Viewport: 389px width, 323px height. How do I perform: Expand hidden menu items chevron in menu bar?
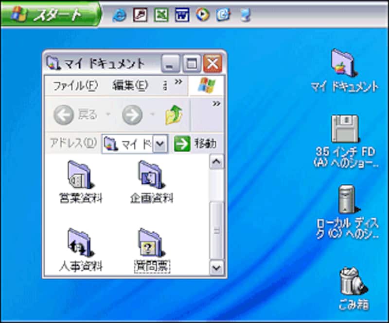[178, 81]
